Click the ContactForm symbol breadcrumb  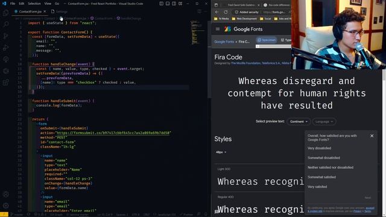(101, 18)
